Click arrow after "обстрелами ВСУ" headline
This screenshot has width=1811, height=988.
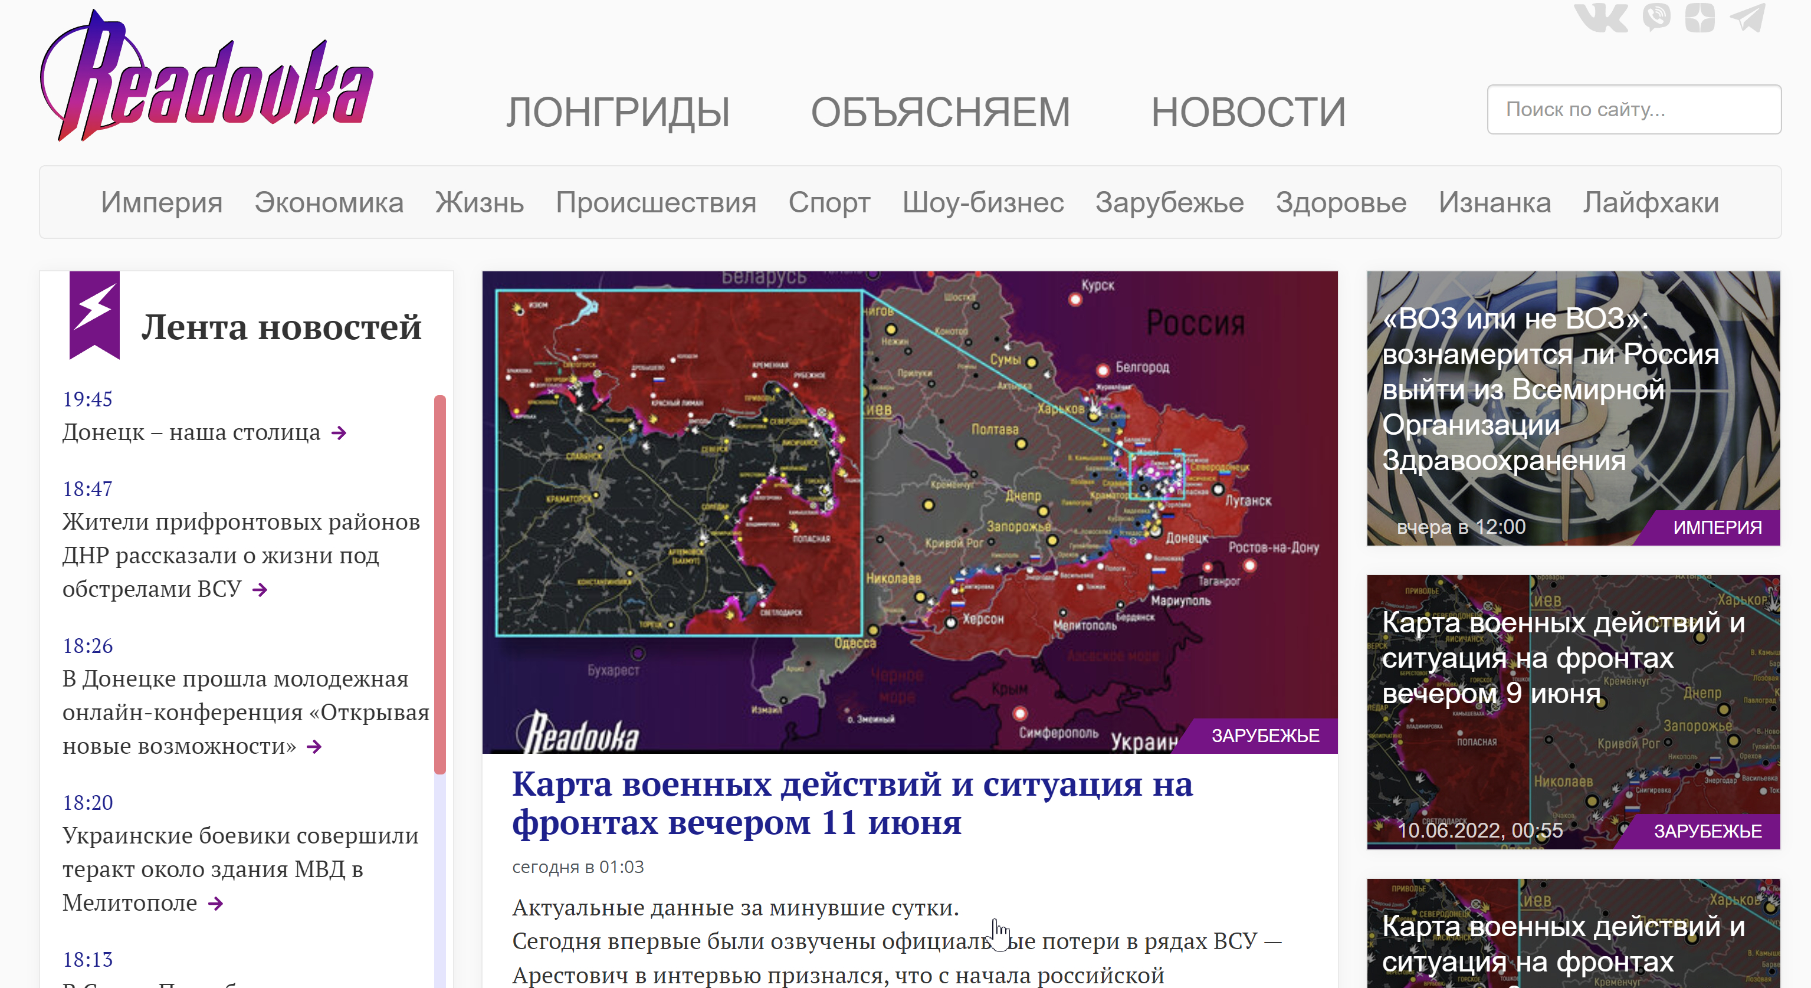tap(260, 590)
